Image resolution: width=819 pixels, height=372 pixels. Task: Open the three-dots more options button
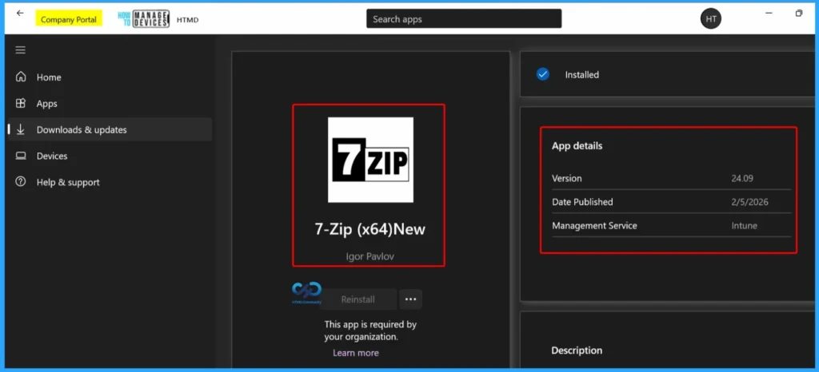410,299
